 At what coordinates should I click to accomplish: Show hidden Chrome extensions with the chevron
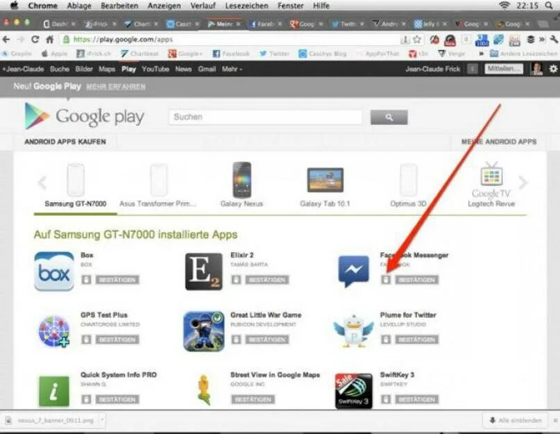[x=542, y=40]
